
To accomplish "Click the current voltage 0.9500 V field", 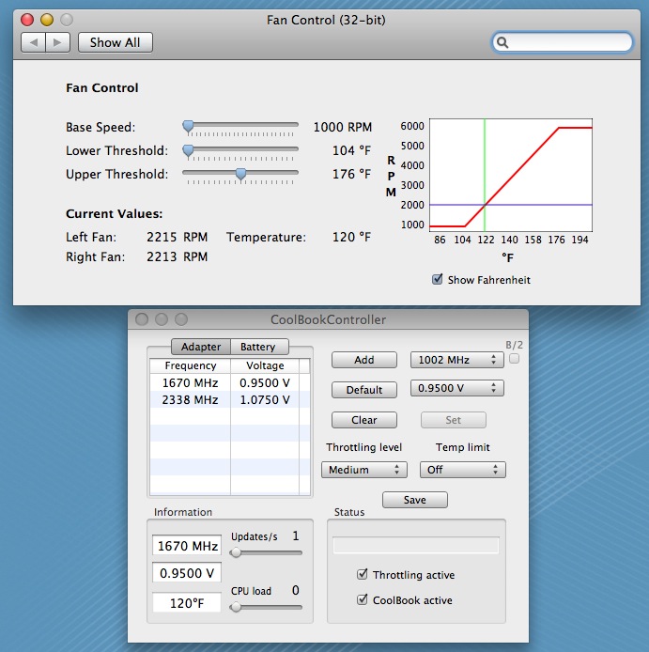I will click(187, 573).
